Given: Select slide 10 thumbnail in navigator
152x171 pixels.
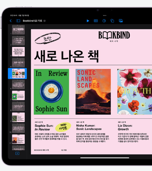Looking at the screenshot, I should pos(18,128).
